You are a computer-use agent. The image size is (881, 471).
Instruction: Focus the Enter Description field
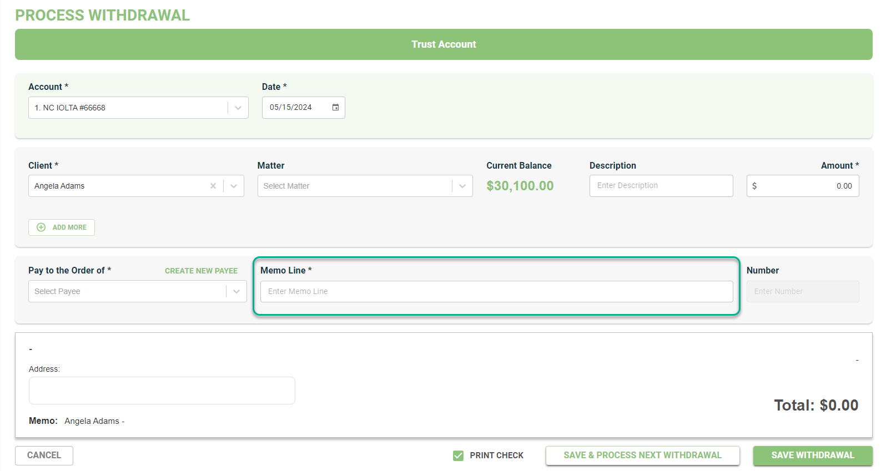click(x=661, y=186)
